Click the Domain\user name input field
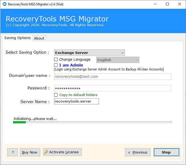Screen dimensions: 186x165 (x=112, y=76)
